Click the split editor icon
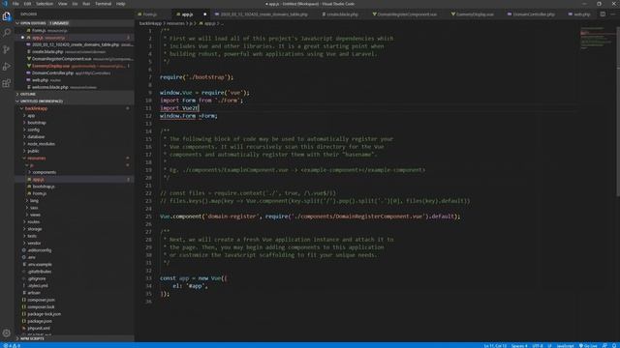 pos(603,14)
